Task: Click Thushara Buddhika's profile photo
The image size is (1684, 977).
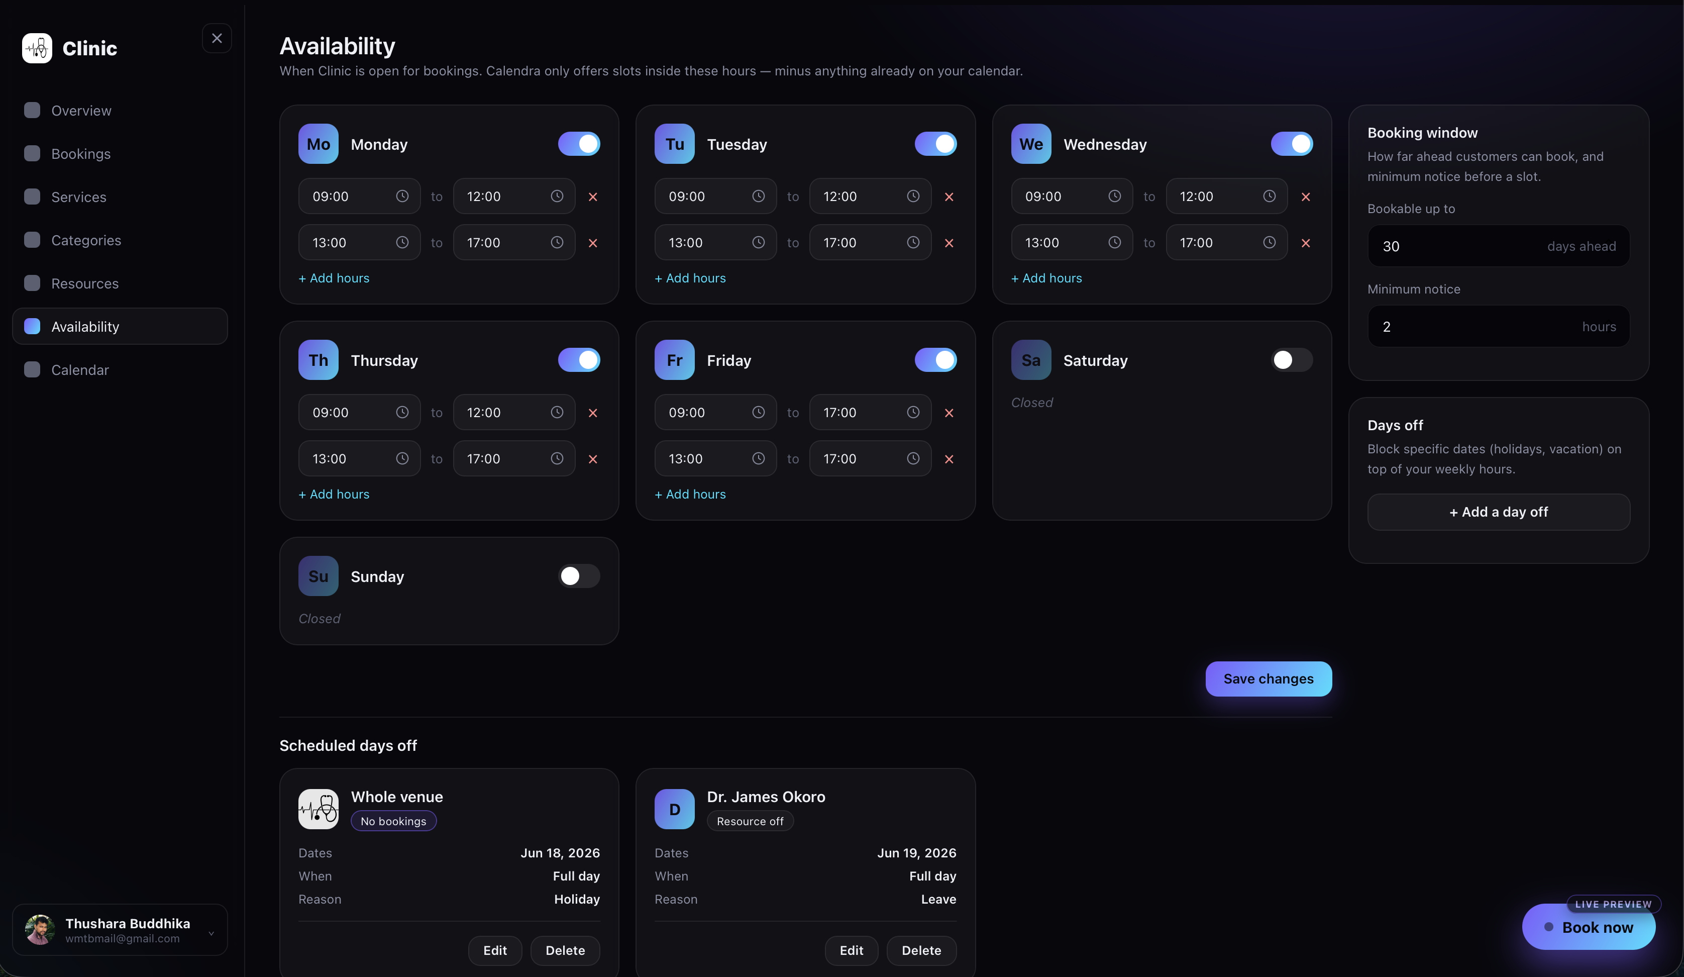Action: tap(40, 930)
